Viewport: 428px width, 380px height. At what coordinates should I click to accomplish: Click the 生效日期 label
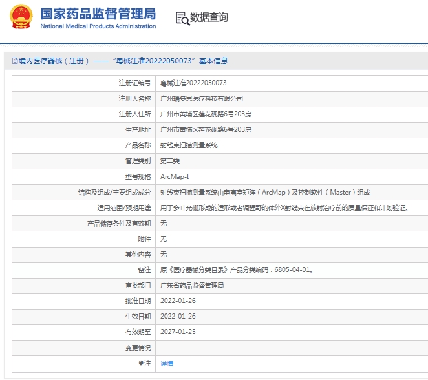coord(138,317)
